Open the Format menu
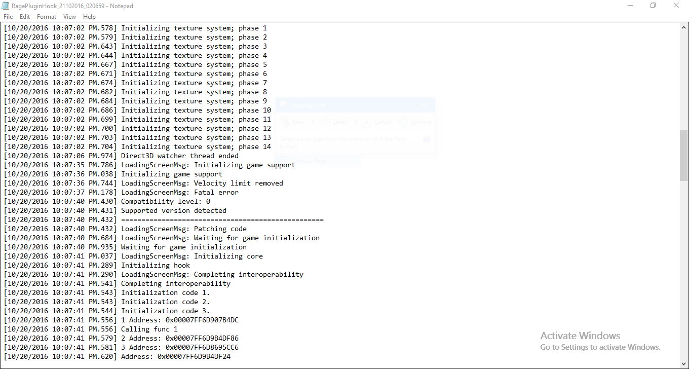 point(47,17)
